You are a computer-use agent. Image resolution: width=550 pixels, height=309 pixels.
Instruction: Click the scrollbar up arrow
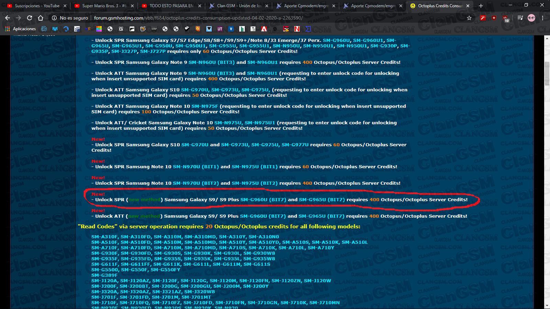click(x=547, y=38)
